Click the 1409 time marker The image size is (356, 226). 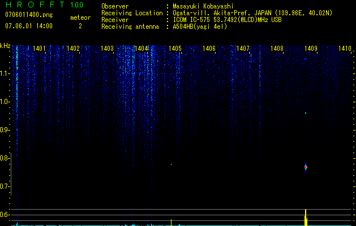[x=311, y=48]
